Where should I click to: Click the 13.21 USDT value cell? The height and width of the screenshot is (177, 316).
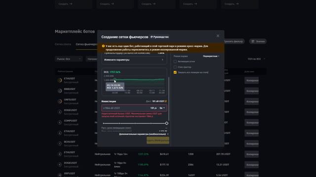[x=223, y=165]
